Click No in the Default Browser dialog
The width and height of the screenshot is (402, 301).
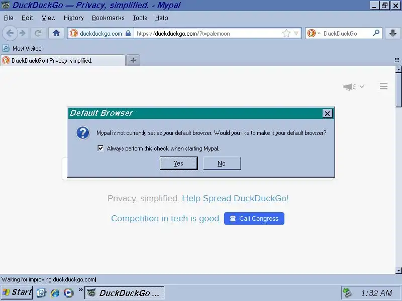click(222, 164)
